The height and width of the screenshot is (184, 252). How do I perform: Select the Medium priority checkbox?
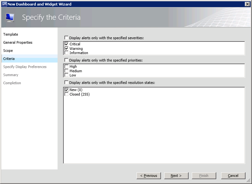(x=67, y=71)
